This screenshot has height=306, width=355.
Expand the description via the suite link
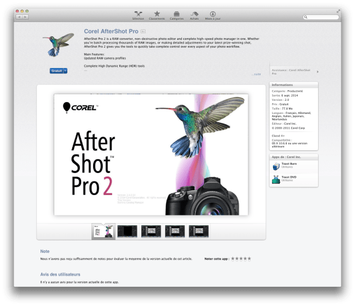click(x=257, y=74)
